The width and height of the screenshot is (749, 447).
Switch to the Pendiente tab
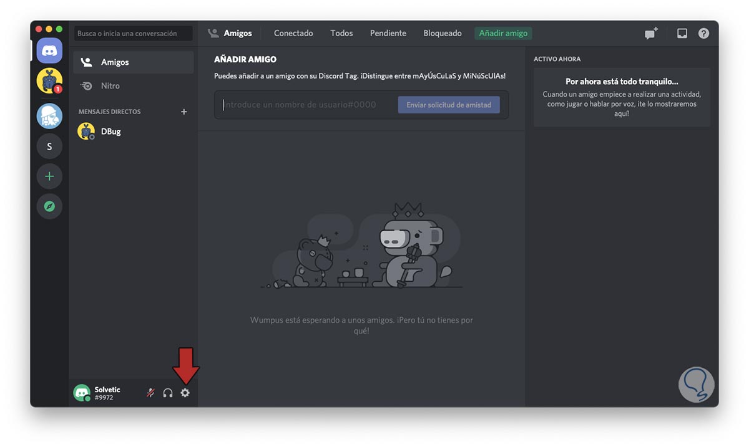pos(388,34)
